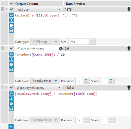The height and width of the screenshot is (129, 131).
Task: Open the Ilość ocen output column dropdown
Action: (59, 9)
